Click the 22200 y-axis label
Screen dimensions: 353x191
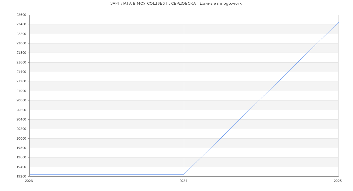tap(21, 34)
